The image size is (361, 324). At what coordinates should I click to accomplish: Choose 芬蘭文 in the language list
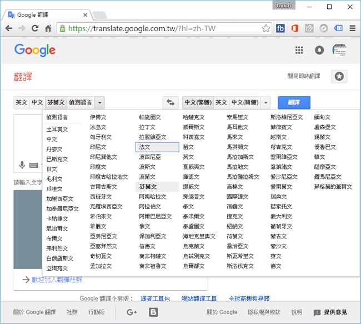[157, 187]
